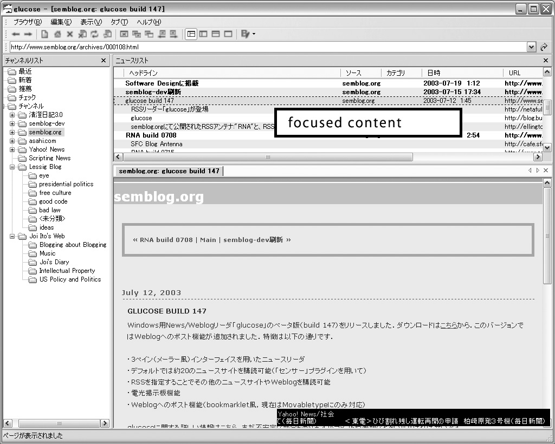Image resolution: width=555 pixels, height=444 pixels.
Task: Click the Back arrow toolbar icon
Action: click(x=16, y=34)
